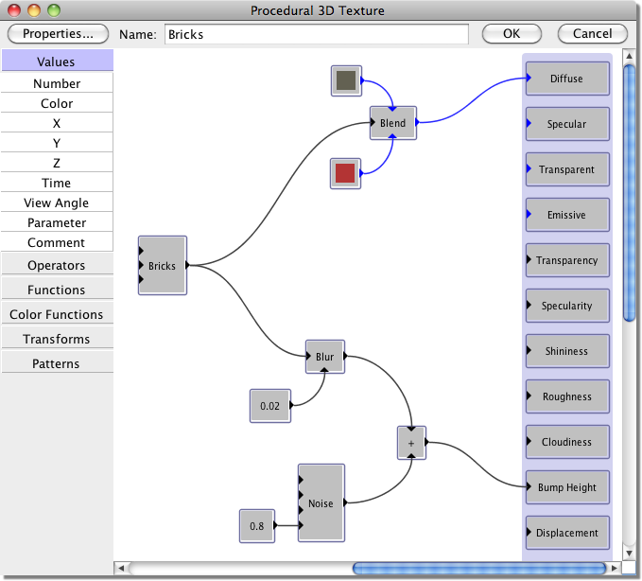The image size is (642, 581).
Task: Click the Diffuse output port
Action: click(x=567, y=79)
